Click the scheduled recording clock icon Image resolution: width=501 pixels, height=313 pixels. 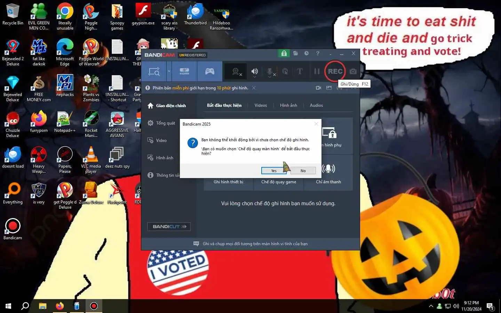pyautogui.click(x=307, y=53)
